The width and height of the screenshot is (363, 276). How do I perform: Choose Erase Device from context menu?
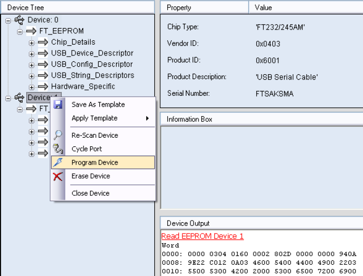click(x=103, y=176)
